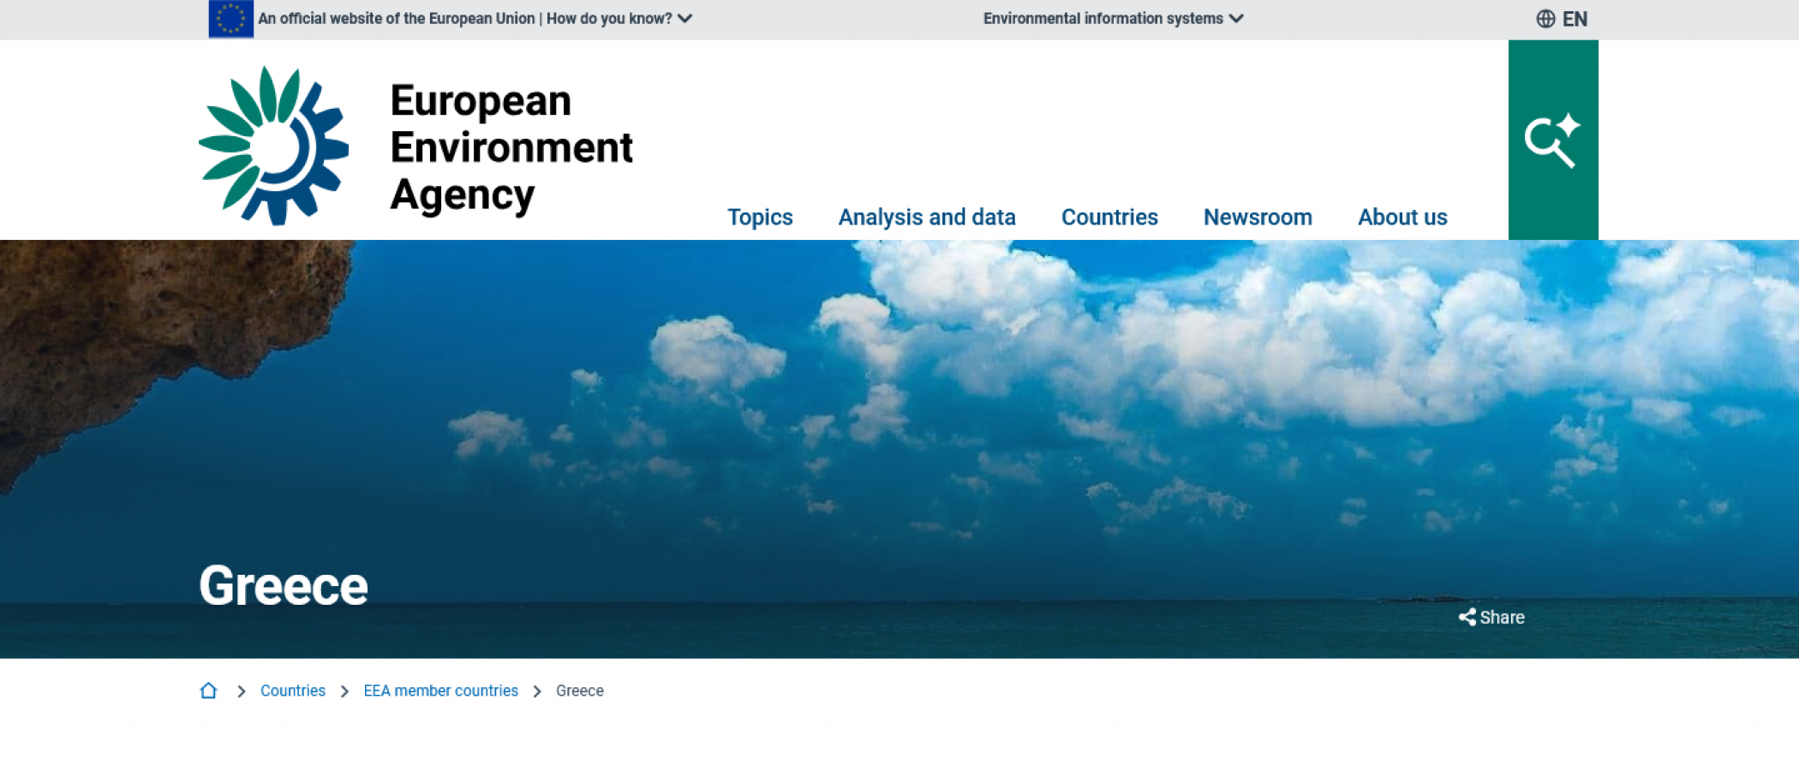The width and height of the screenshot is (1799, 771).
Task: Open the search panel magnifier icon
Action: (x=1552, y=140)
